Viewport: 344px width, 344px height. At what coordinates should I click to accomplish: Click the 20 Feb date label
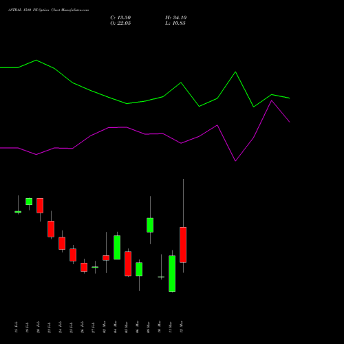(38, 327)
